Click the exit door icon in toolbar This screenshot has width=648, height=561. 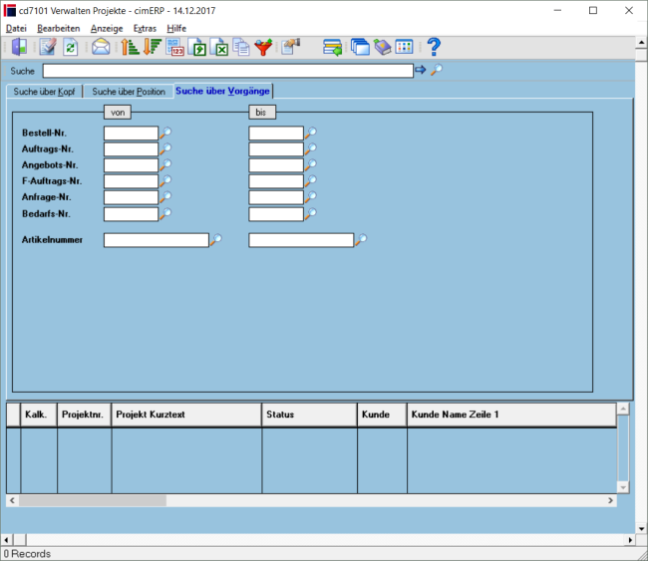point(19,47)
